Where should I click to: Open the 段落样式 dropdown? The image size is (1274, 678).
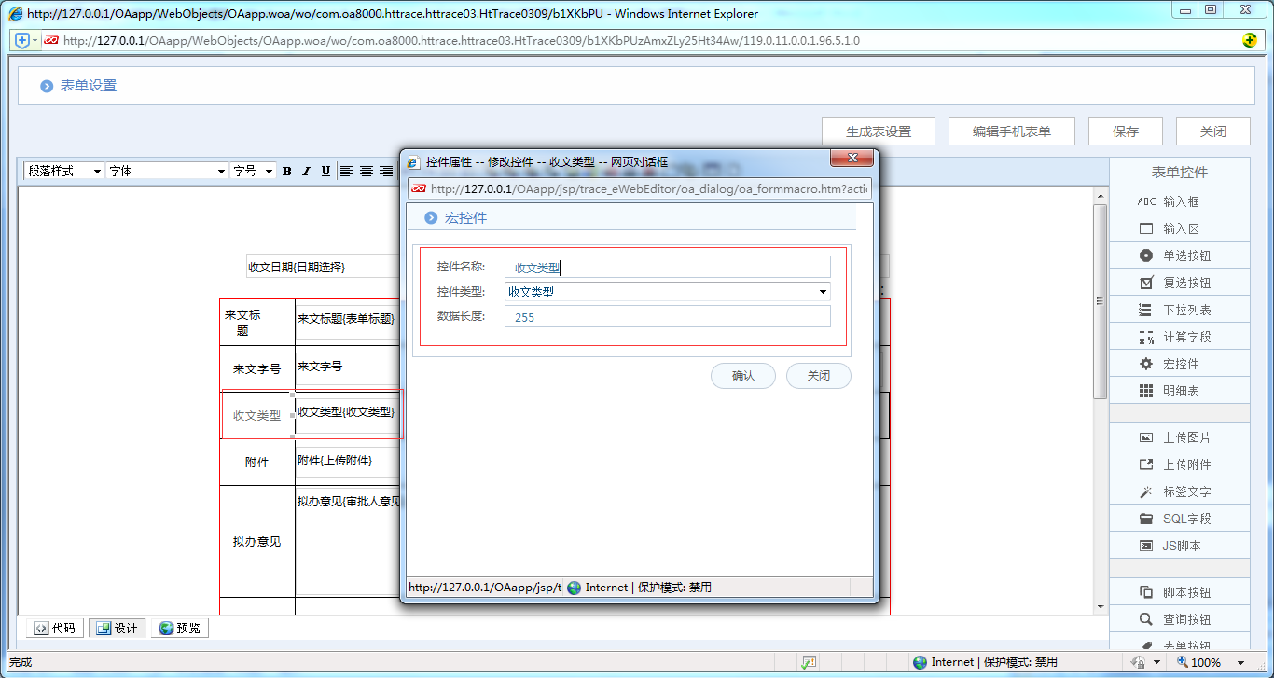point(63,171)
